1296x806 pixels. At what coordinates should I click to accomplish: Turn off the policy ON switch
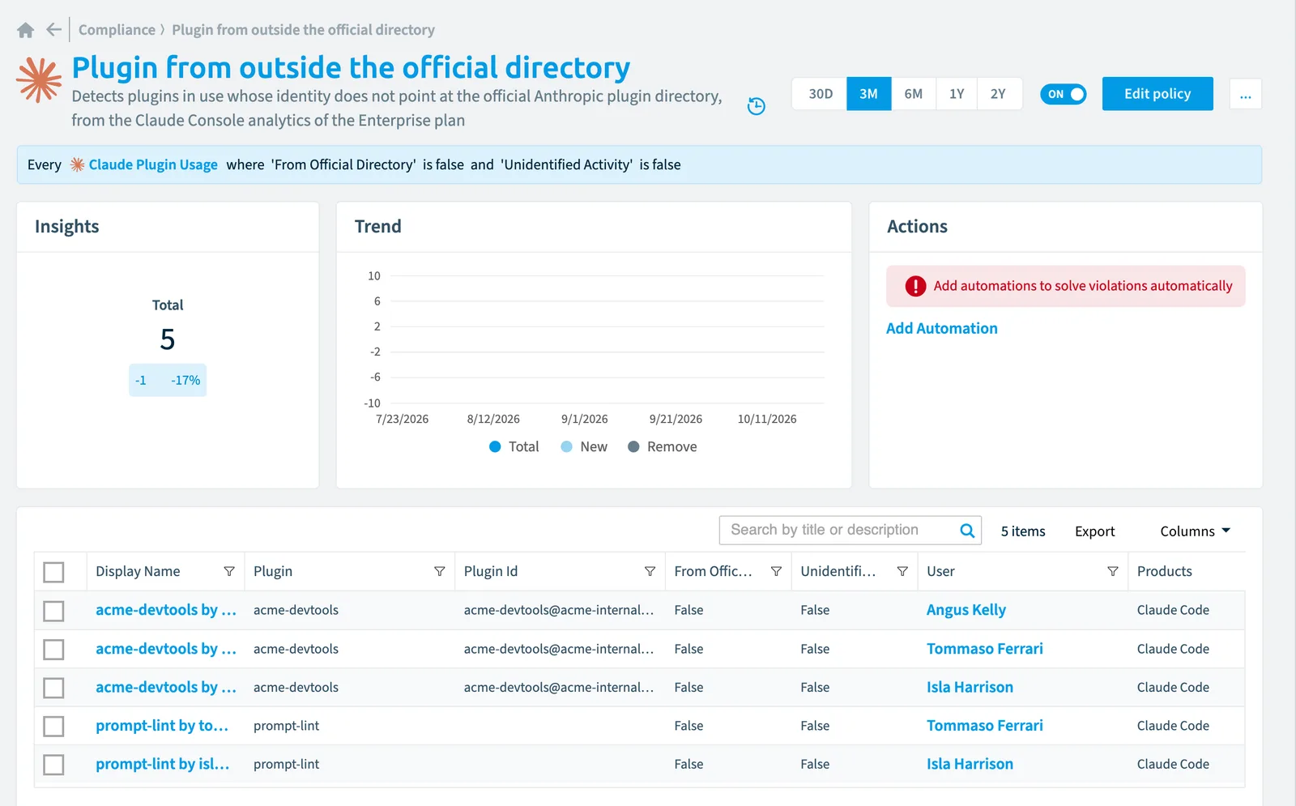pyautogui.click(x=1064, y=94)
